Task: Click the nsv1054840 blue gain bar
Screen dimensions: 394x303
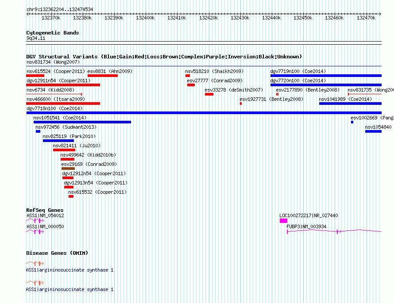Action: (x=373, y=131)
